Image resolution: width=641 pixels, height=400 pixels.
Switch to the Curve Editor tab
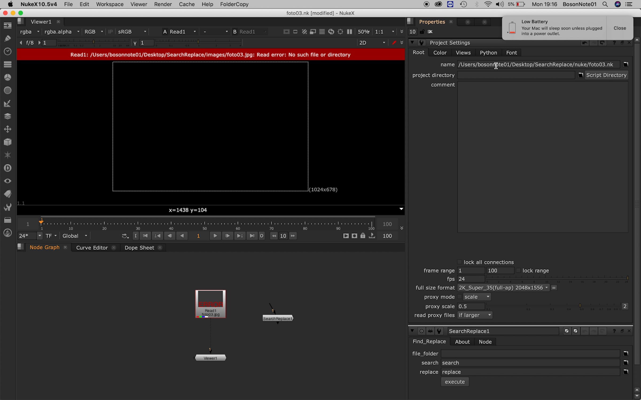[92, 248]
